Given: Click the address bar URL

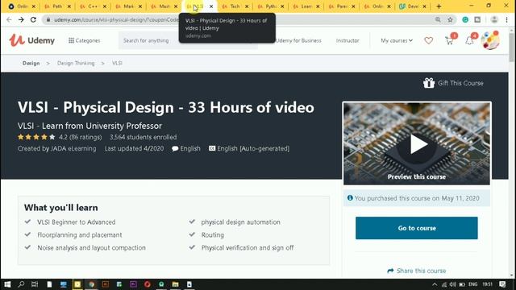Looking at the screenshot, I should click(x=116, y=19).
